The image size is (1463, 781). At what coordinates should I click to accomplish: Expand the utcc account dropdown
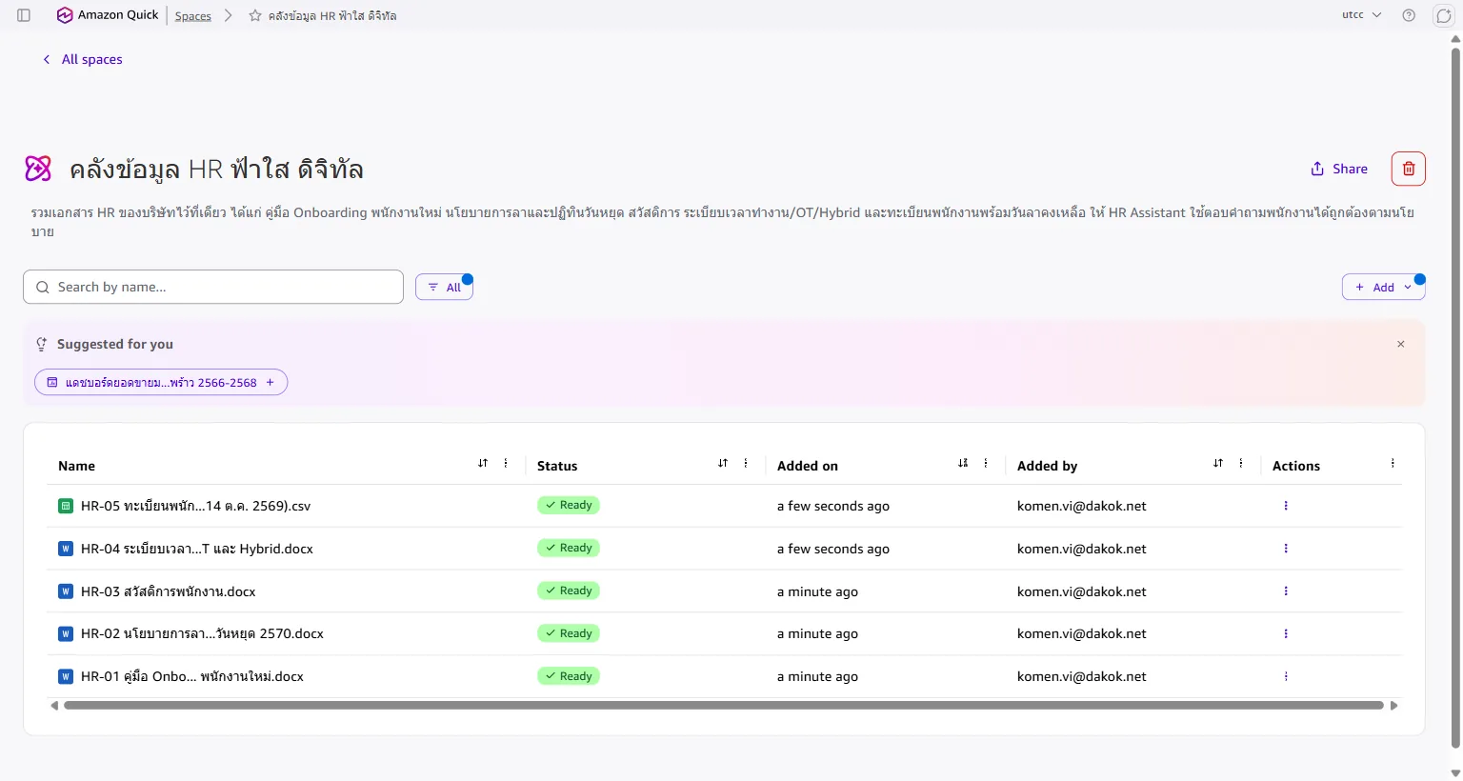pos(1362,15)
